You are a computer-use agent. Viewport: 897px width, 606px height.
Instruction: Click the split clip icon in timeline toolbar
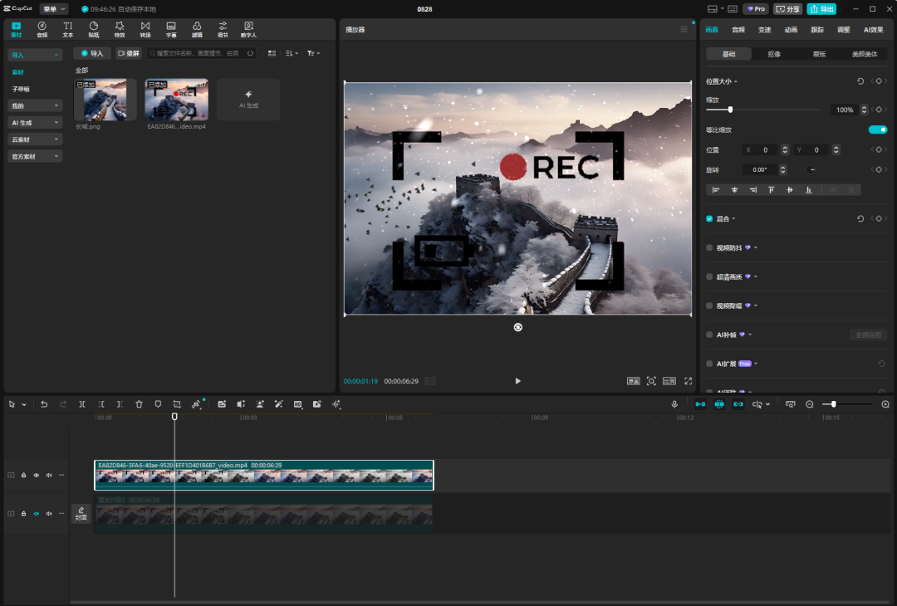click(x=82, y=404)
